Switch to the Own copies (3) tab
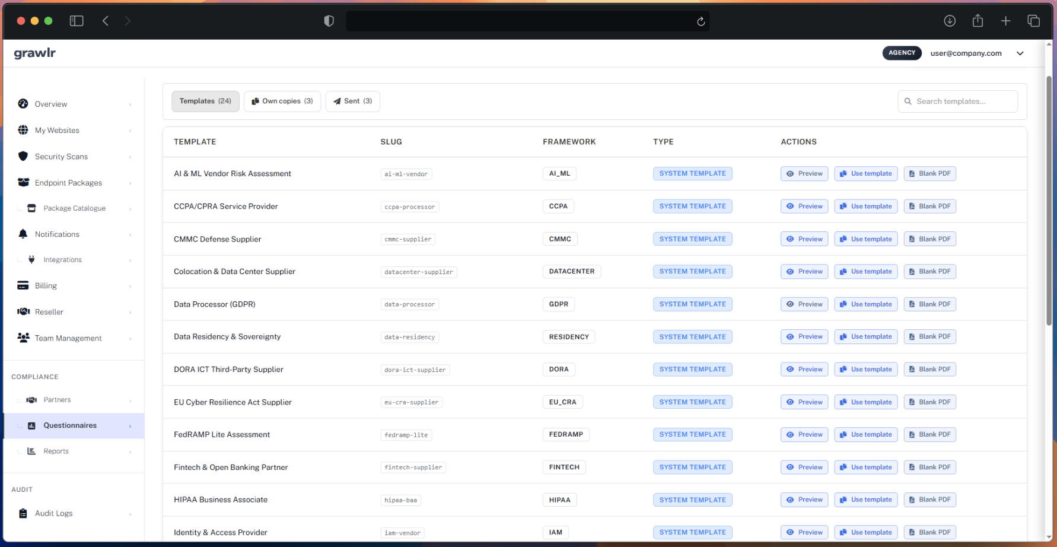Viewport: 1057px width, 547px height. pos(282,101)
